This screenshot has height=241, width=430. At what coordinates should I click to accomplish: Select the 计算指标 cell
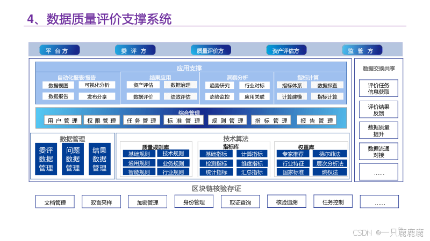point(252,154)
